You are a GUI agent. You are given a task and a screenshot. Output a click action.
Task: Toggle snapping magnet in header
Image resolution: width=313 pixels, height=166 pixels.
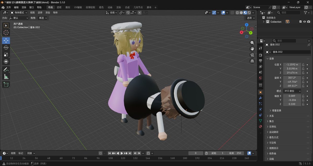(128, 12)
